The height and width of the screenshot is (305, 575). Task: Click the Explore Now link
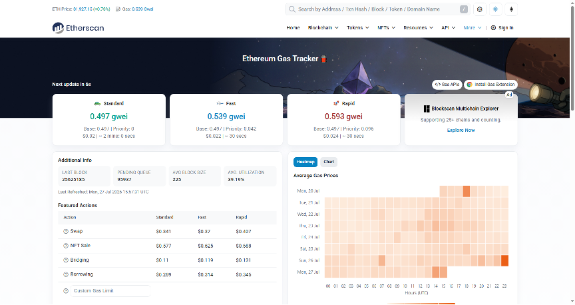pos(461,131)
